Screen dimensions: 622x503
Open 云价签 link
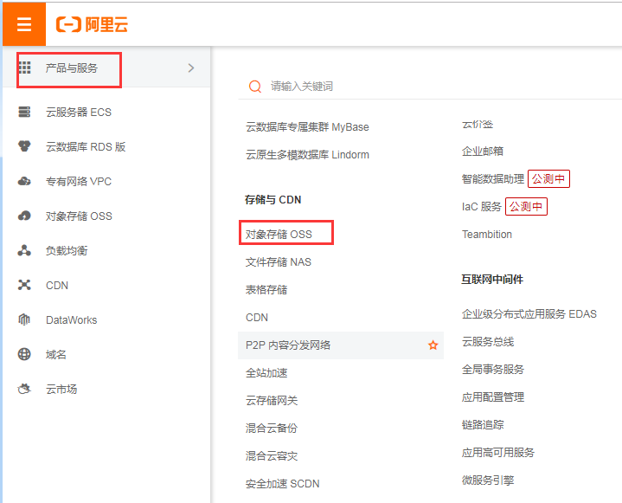[x=478, y=125]
